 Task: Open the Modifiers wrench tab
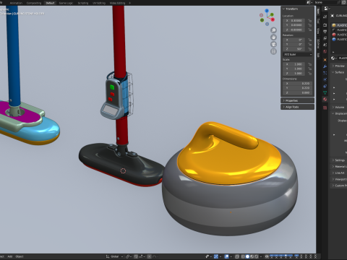tap(325, 66)
